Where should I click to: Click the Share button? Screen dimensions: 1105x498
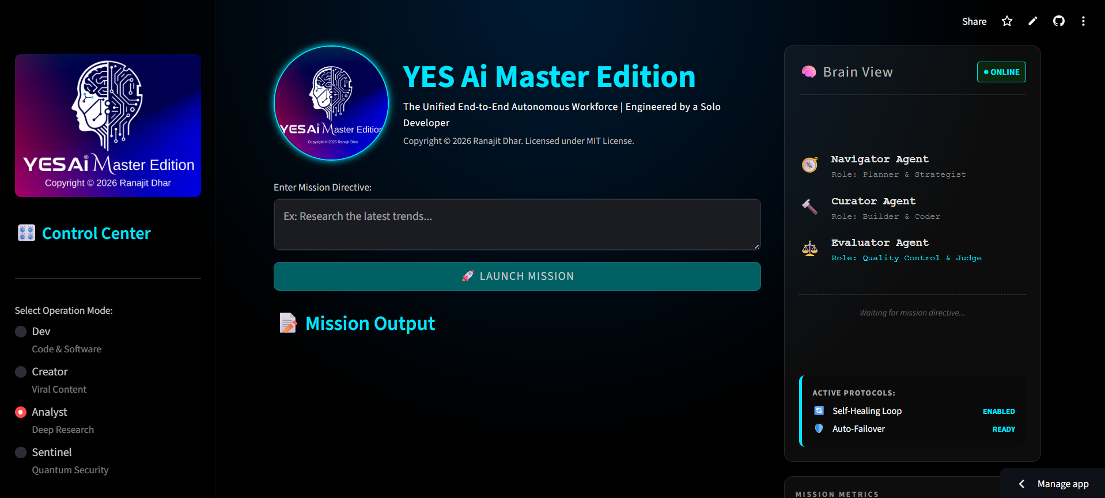pos(974,21)
